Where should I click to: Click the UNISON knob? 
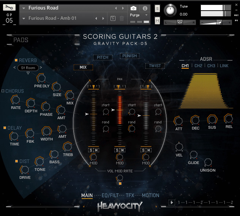pos(208,162)
